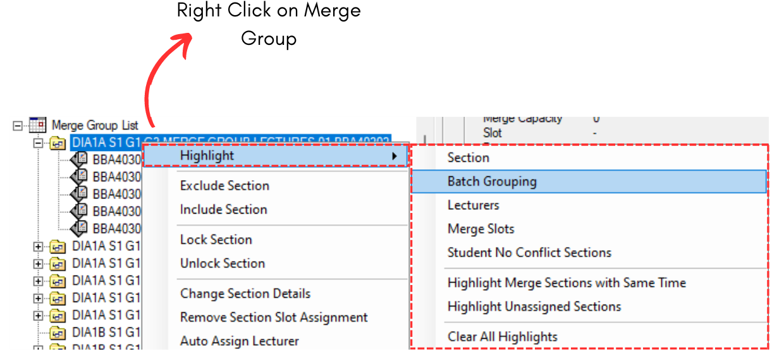Collapse the expanded DIA1A S1 G1 merge group
Viewport: 772px width, 352px height.
tap(38, 143)
